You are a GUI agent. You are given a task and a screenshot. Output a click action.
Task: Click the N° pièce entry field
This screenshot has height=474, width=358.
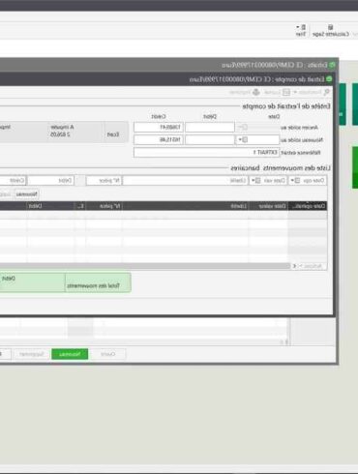(x=104, y=180)
